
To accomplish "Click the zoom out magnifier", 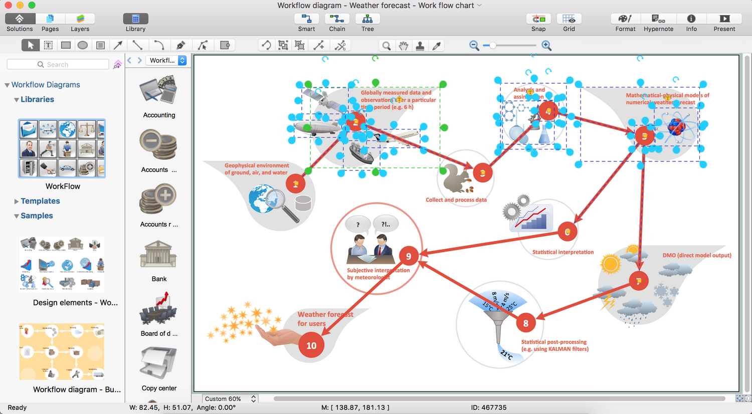I will point(474,46).
